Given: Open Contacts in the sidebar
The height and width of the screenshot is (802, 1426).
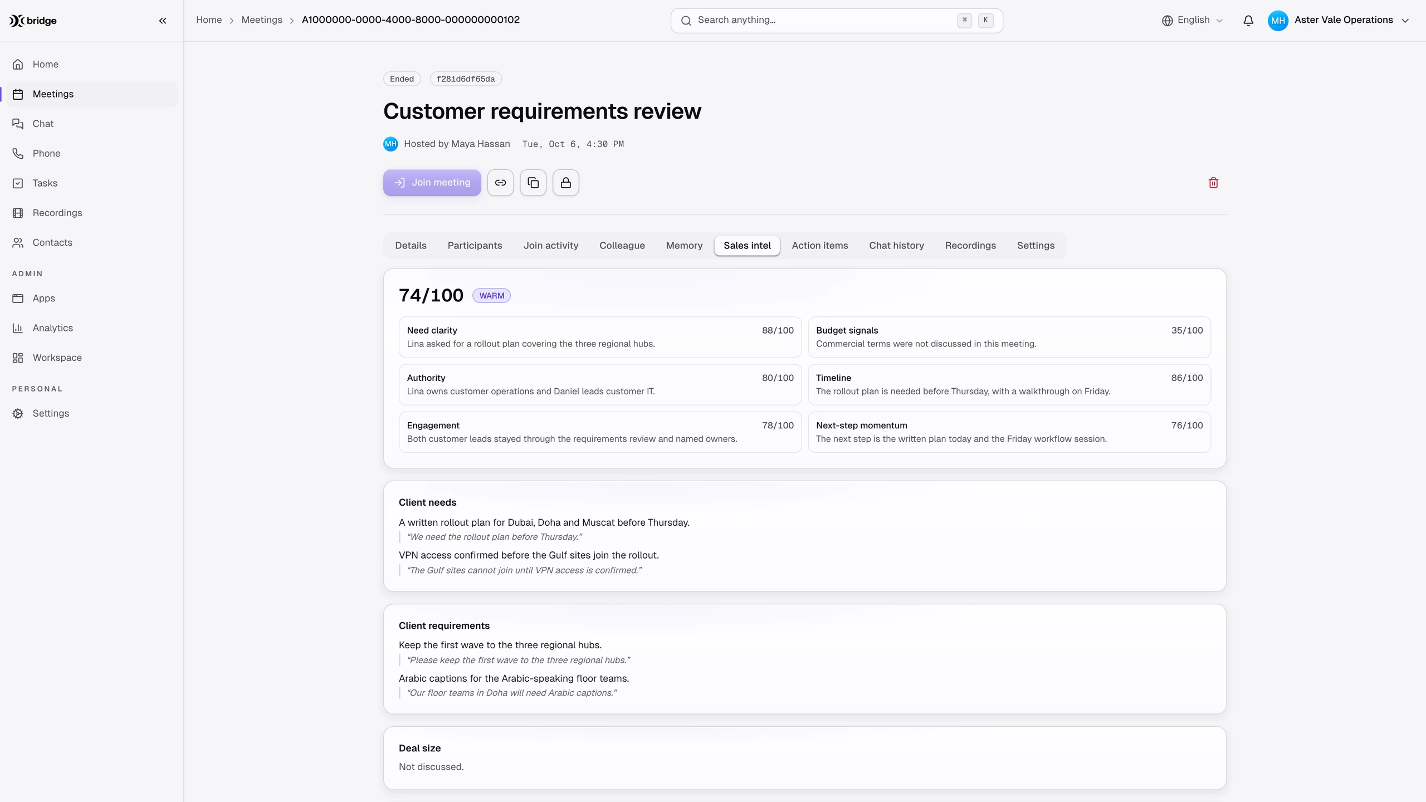Looking at the screenshot, I should 91,242.
